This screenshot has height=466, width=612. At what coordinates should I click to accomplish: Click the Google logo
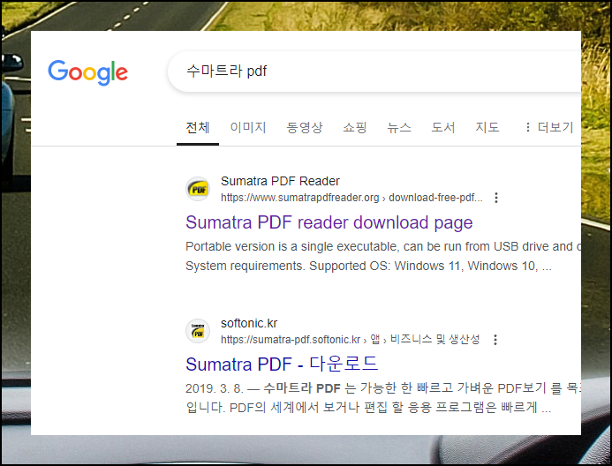point(87,72)
